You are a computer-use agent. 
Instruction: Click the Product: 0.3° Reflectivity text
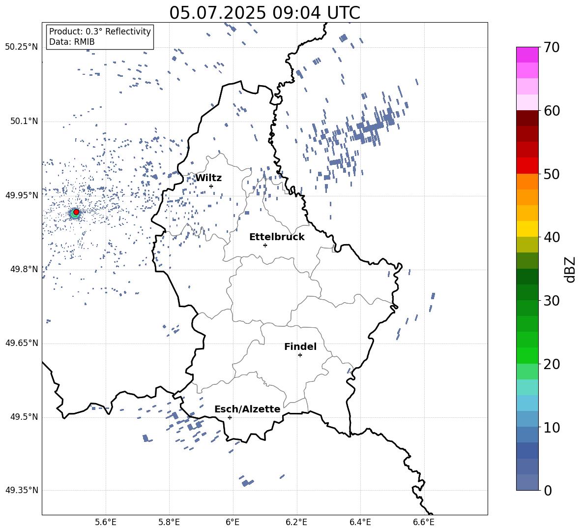tap(100, 31)
